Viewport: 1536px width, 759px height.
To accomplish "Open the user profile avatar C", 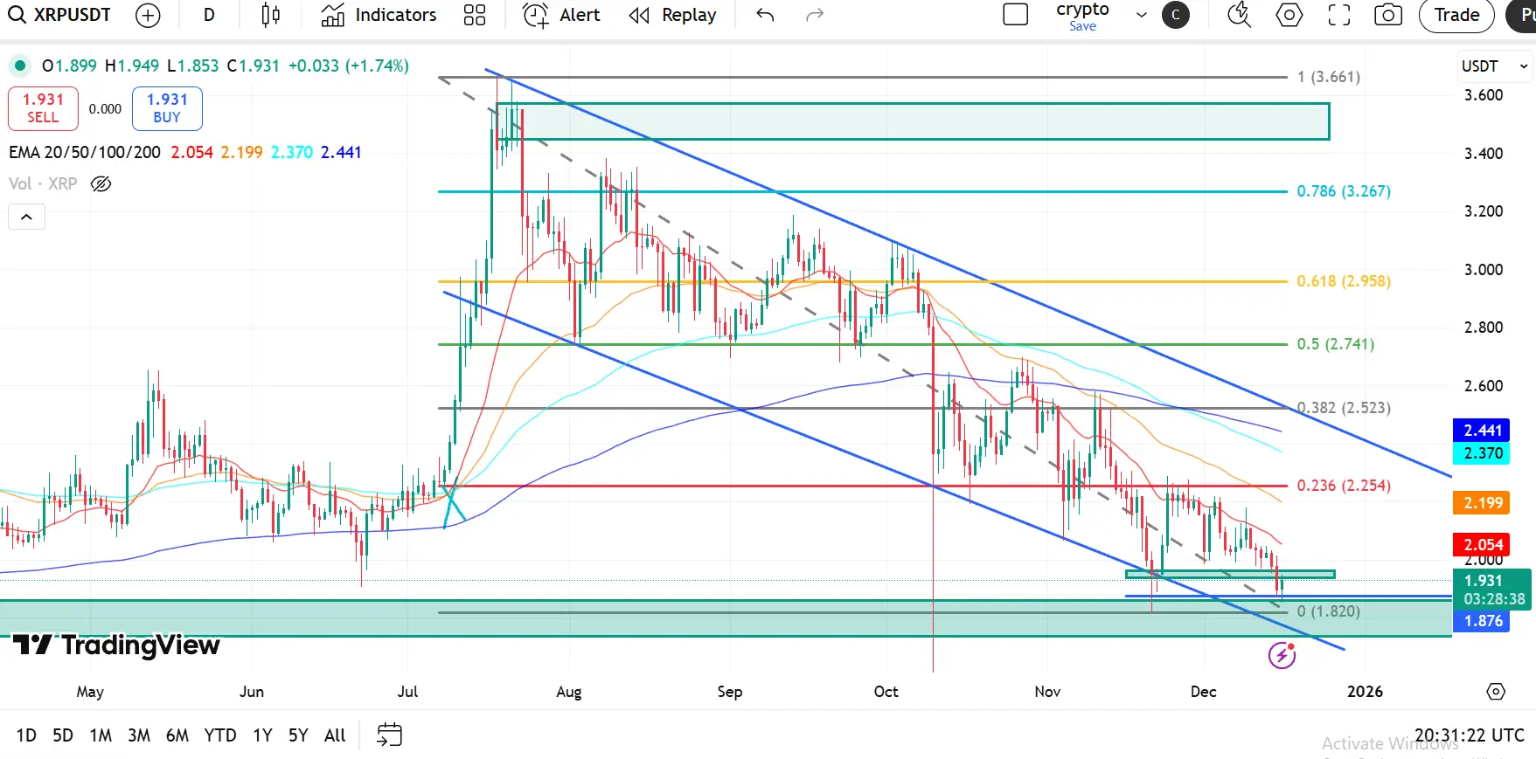I will click(1176, 15).
